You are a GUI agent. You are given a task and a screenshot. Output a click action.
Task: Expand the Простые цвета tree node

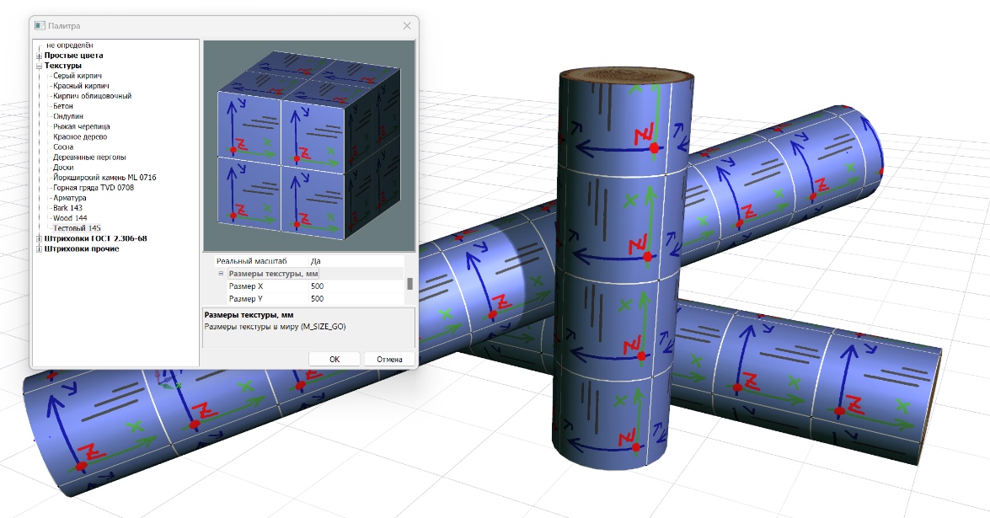tap(39, 56)
